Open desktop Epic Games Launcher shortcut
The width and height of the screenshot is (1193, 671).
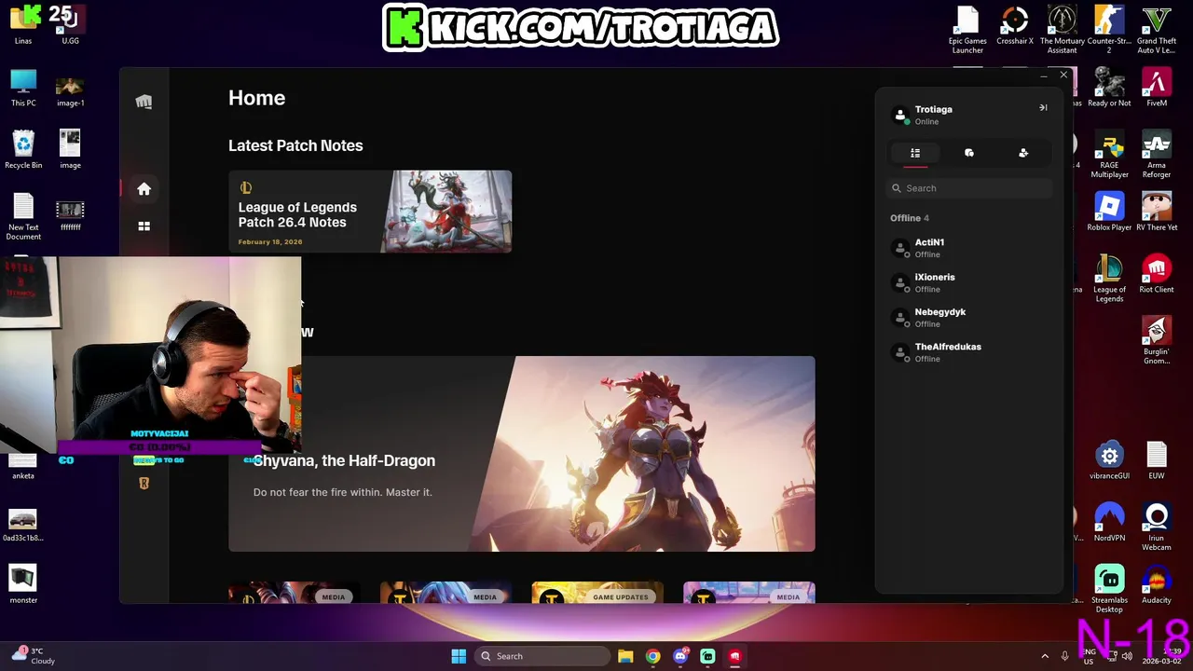967,30
